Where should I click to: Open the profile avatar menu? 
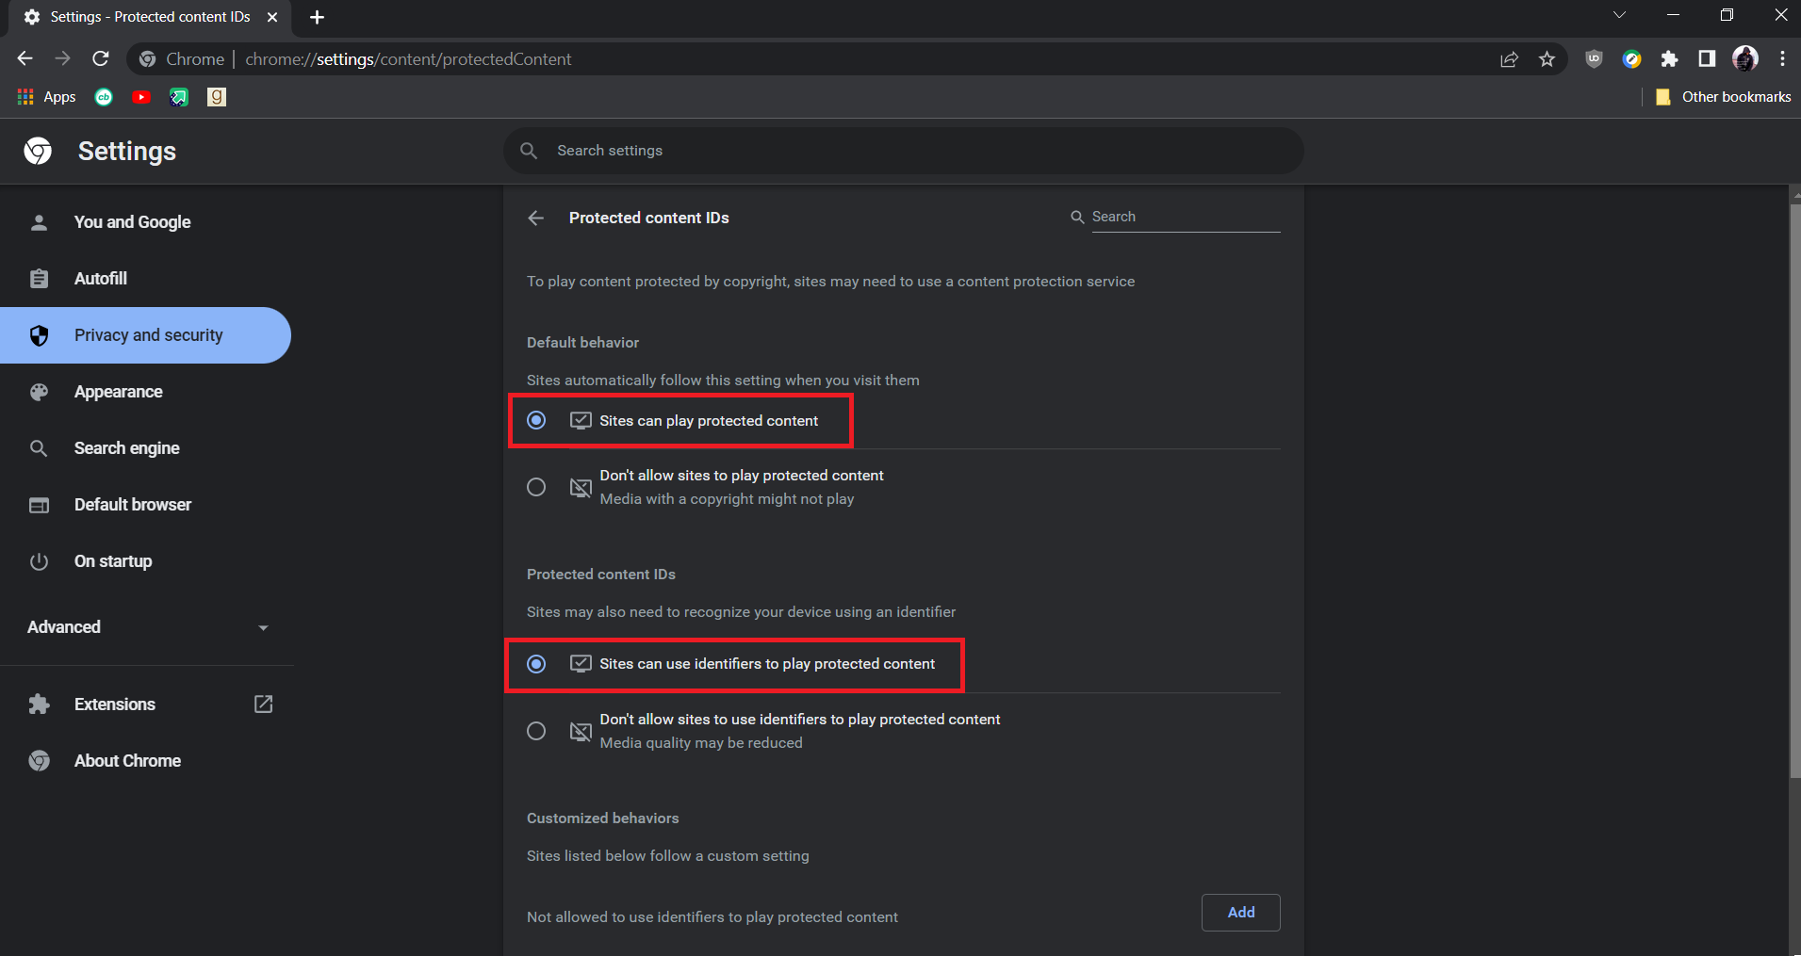click(1744, 58)
